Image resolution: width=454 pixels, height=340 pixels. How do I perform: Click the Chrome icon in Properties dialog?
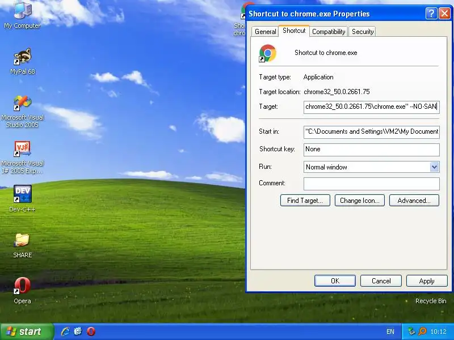click(267, 53)
